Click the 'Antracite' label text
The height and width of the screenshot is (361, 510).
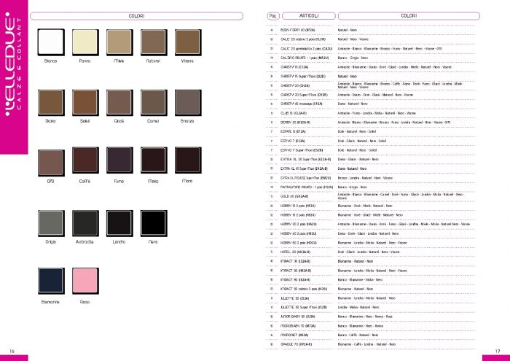[85, 242]
